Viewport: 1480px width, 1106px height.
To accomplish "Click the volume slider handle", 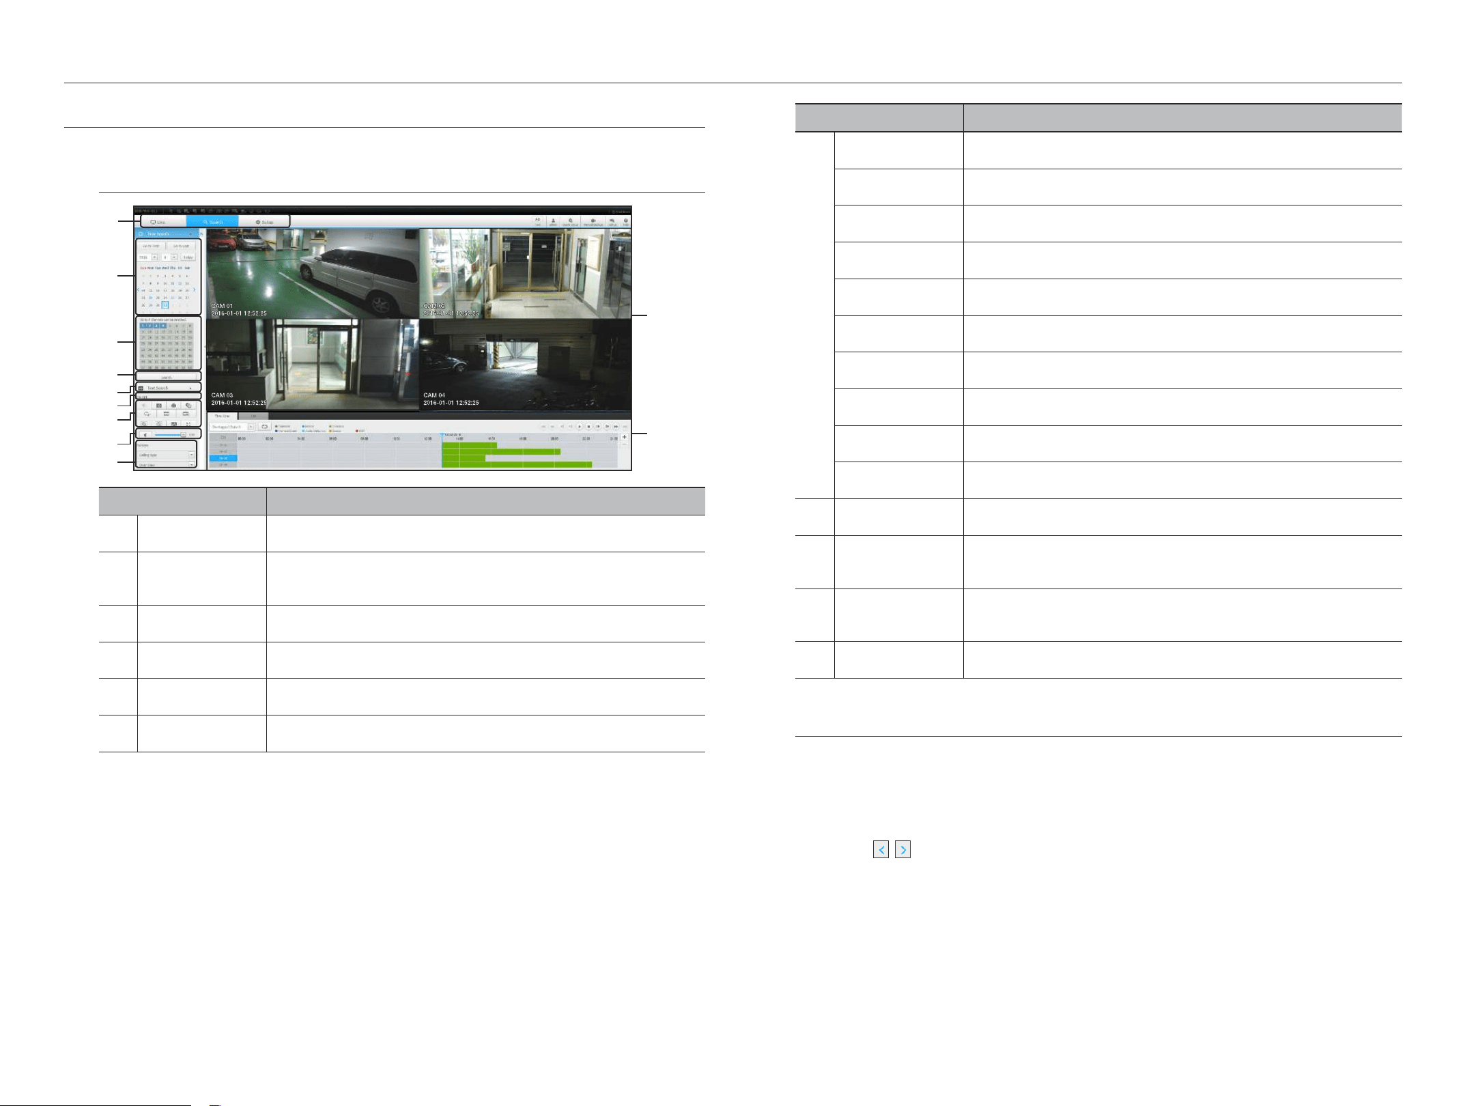I will coord(183,434).
